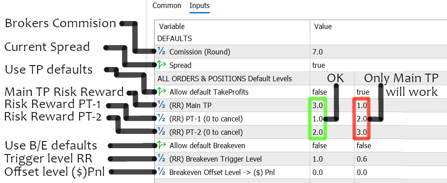This screenshot has height=183, width=447.
Task: Click the (RR) PT-1 variable icon
Action: (x=161, y=119)
